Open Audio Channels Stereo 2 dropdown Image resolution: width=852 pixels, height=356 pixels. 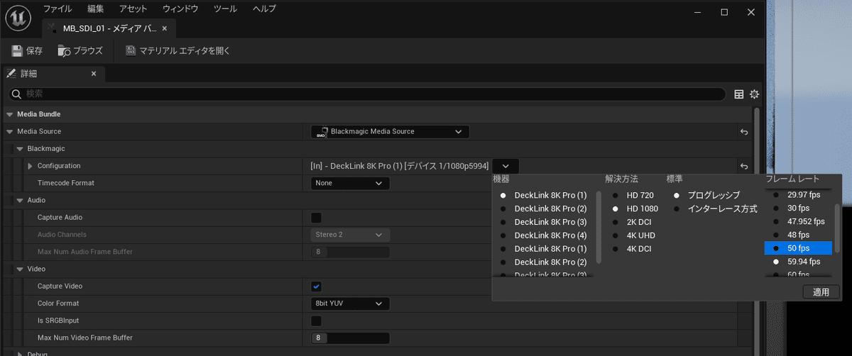click(x=350, y=235)
